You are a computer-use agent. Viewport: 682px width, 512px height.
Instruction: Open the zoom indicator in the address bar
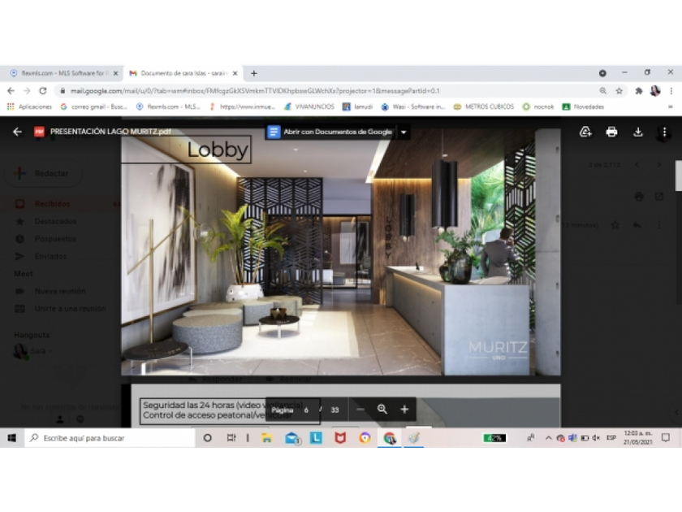click(x=602, y=90)
